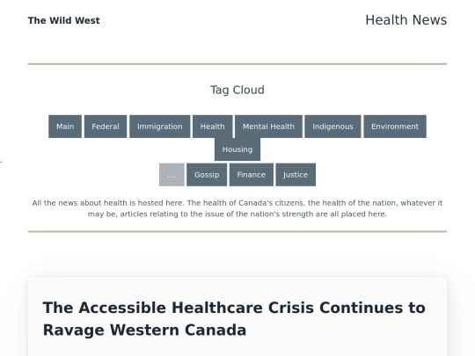
Task: Open The Wild West home link
Action: click(x=63, y=20)
